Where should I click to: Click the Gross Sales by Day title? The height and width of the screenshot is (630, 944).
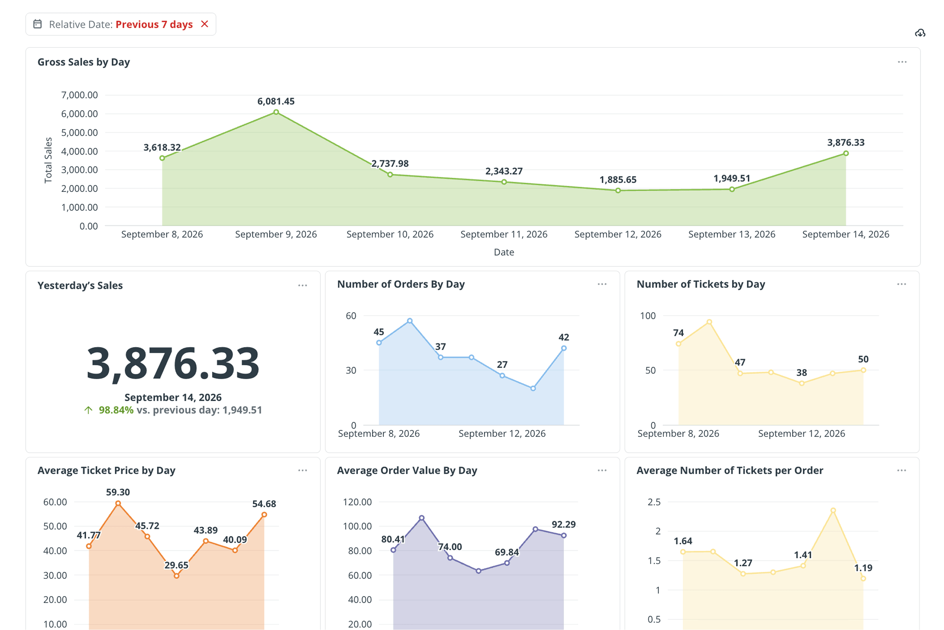[84, 62]
